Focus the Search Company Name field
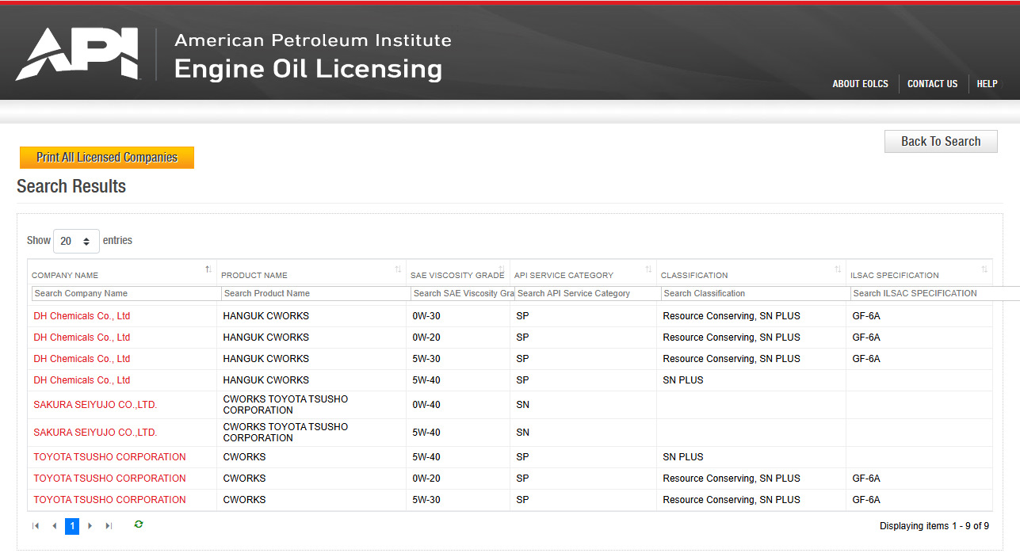1020x553 pixels. (x=127, y=293)
